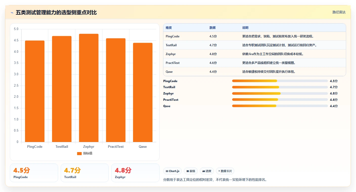
Task: Click the TestRail x-axis label
Action: pos(62,147)
